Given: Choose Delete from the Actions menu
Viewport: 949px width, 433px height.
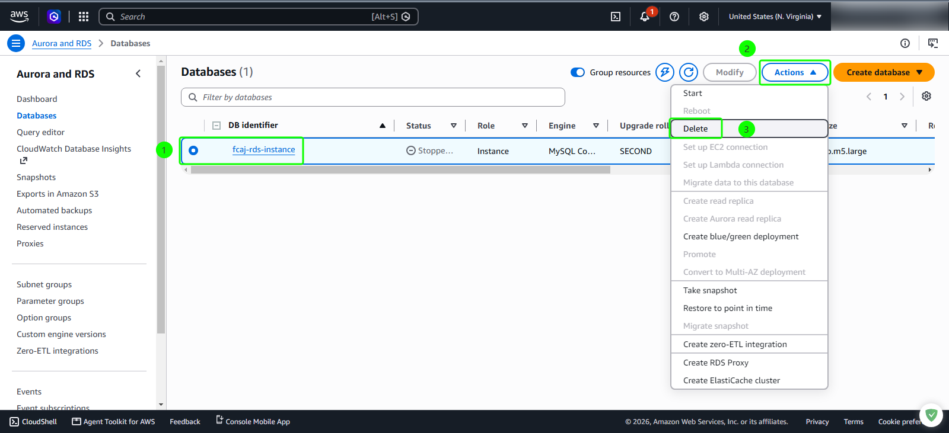Looking at the screenshot, I should coord(749,129).
